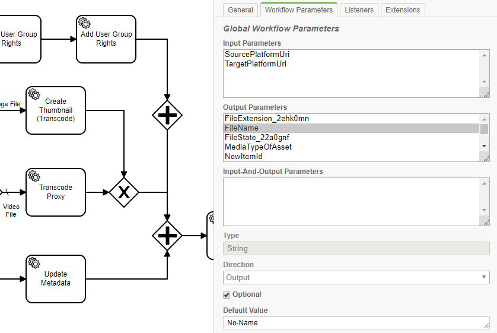The image size is (497, 333).
Task: Select the Update Metadata task node
Action: 56,278
